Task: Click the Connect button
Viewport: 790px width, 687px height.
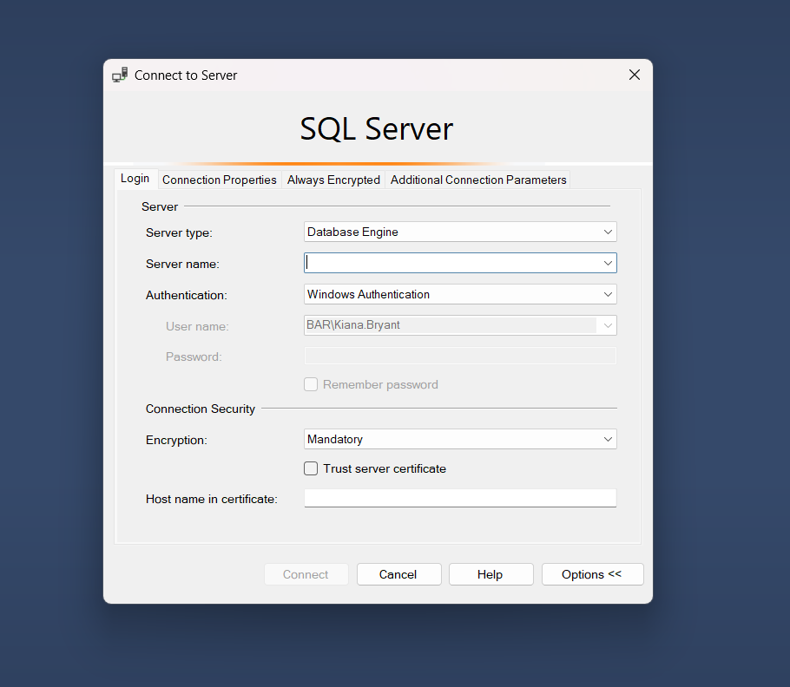Action: pyautogui.click(x=306, y=574)
